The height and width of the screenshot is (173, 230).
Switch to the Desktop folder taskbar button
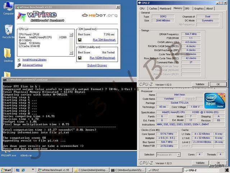[x=91, y=170]
